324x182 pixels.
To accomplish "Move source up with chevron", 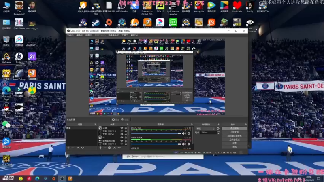I will pos(115,148).
